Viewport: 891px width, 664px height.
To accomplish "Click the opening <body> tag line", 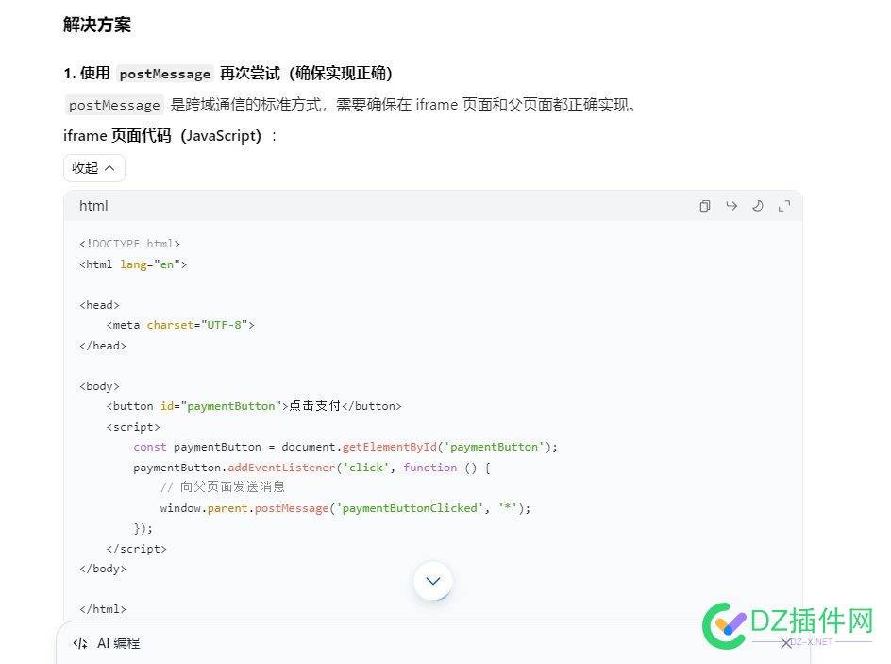I will pos(99,386).
